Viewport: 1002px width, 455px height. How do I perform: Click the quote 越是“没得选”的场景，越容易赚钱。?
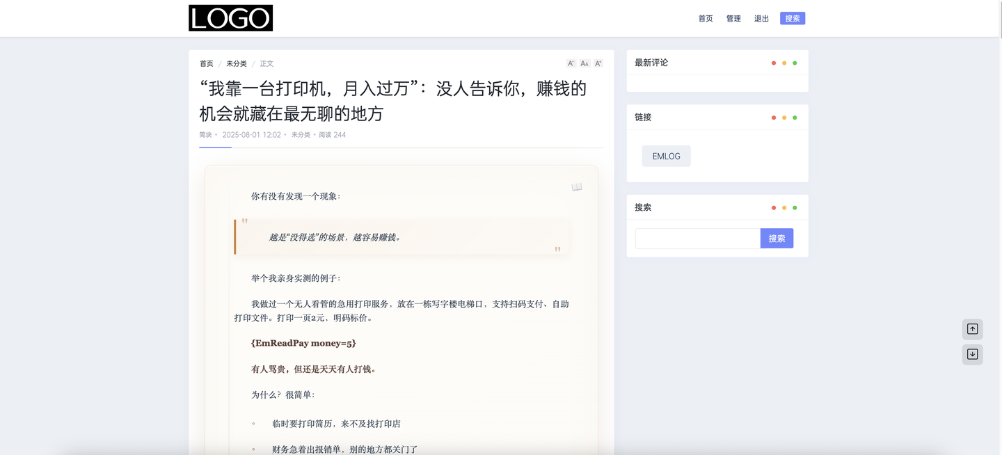(x=335, y=237)
